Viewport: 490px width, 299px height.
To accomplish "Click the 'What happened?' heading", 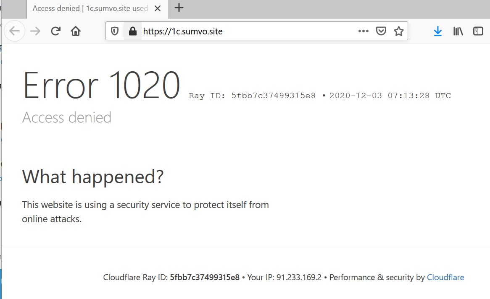I will pos(92,177).
